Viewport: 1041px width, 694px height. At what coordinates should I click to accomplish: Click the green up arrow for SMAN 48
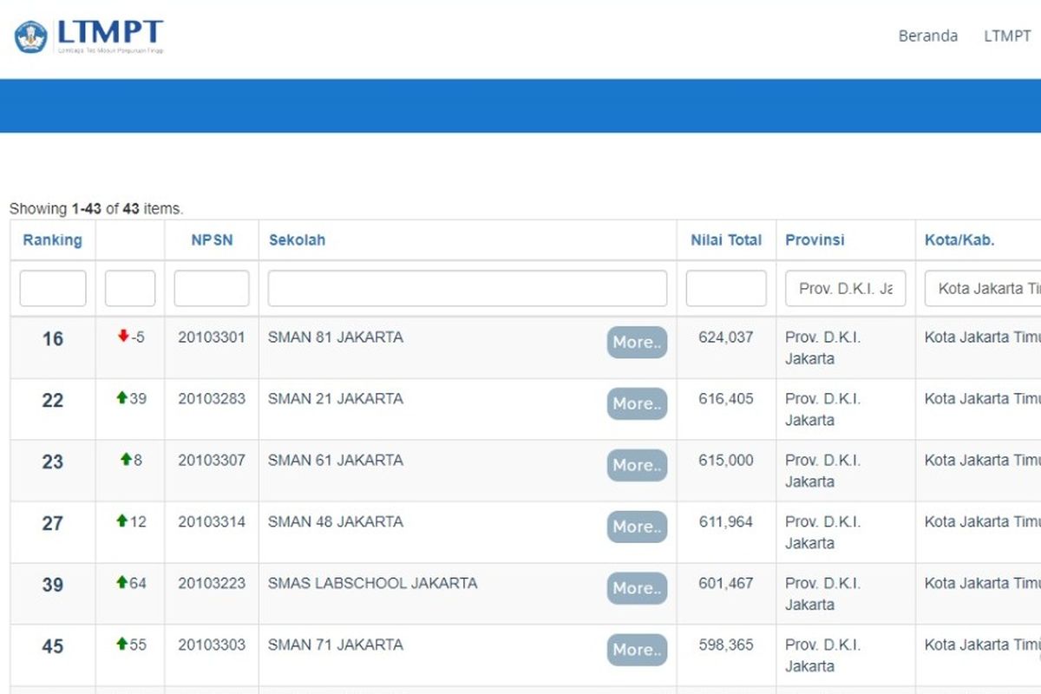[121, 521]
